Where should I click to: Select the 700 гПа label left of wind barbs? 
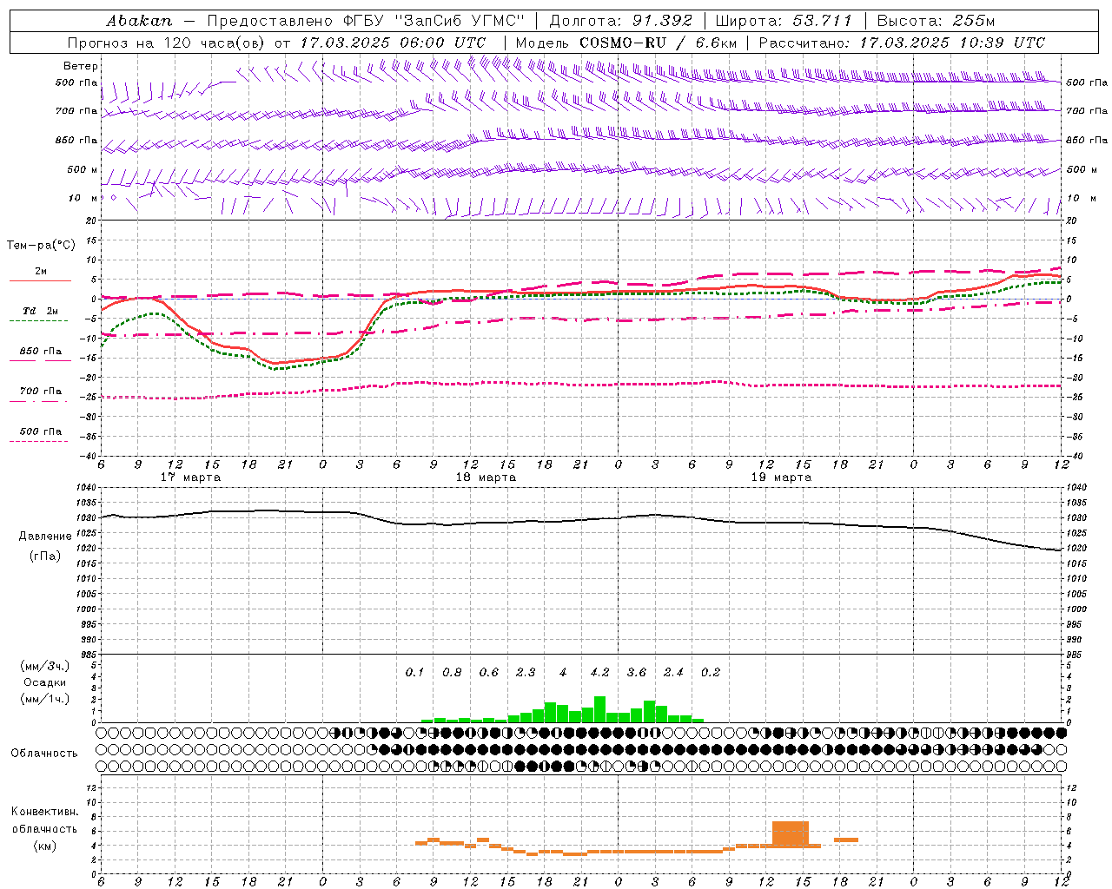[x=77, y=111]
